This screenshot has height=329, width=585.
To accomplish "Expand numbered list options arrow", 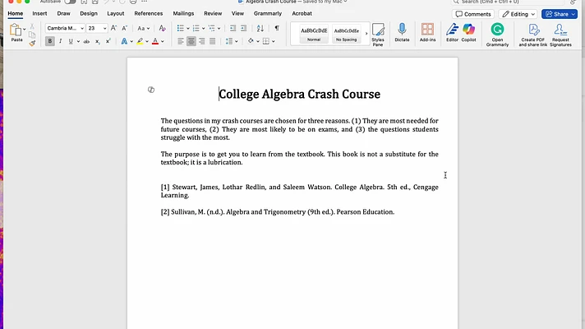I will [x=203, y=29].
